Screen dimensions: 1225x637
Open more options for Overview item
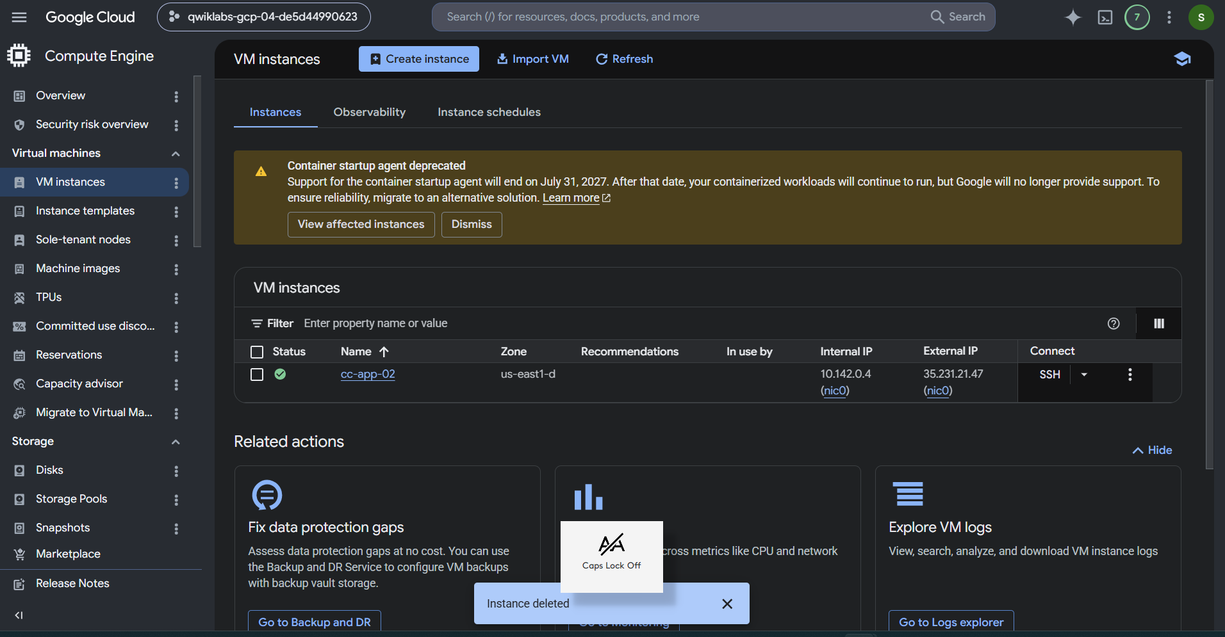(176, 96)
